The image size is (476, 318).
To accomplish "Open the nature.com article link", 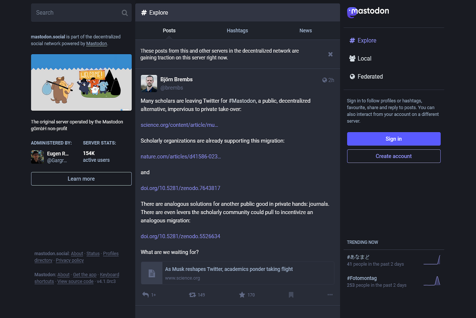I will (181, 157).
